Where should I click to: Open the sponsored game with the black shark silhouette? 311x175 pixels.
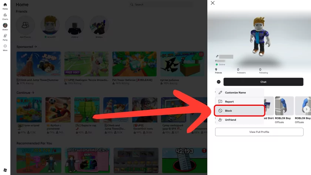click(182, 64)
